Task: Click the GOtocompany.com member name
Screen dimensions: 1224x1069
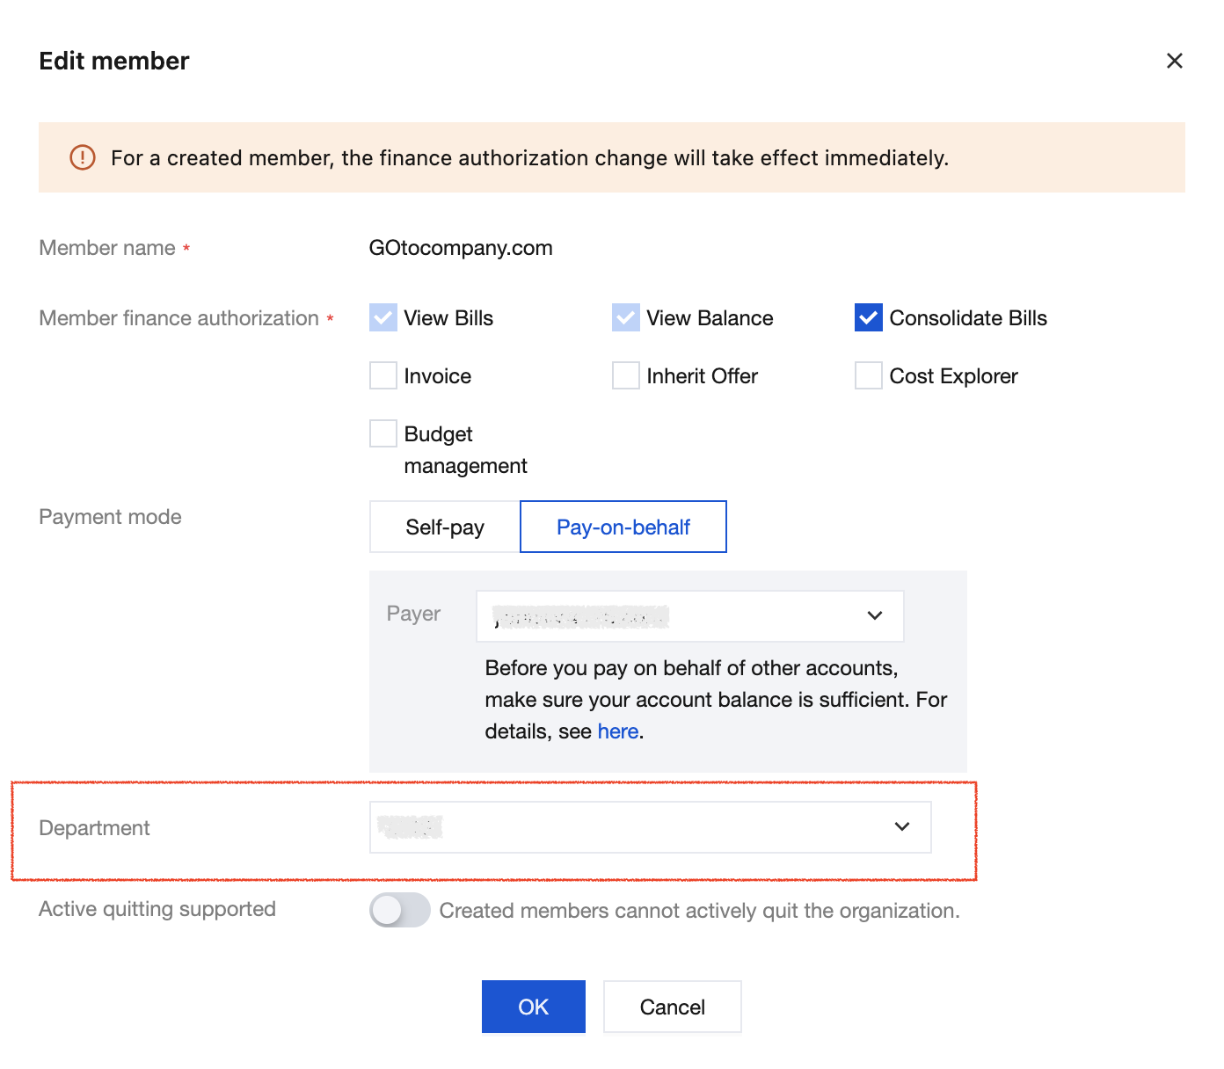Action: (461, 248)
